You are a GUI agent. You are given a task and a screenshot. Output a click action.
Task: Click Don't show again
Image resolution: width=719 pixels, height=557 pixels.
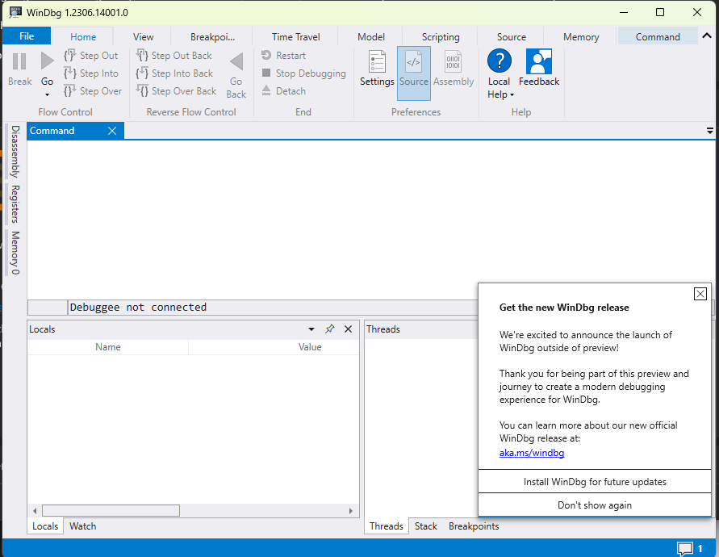click(595, 505)
